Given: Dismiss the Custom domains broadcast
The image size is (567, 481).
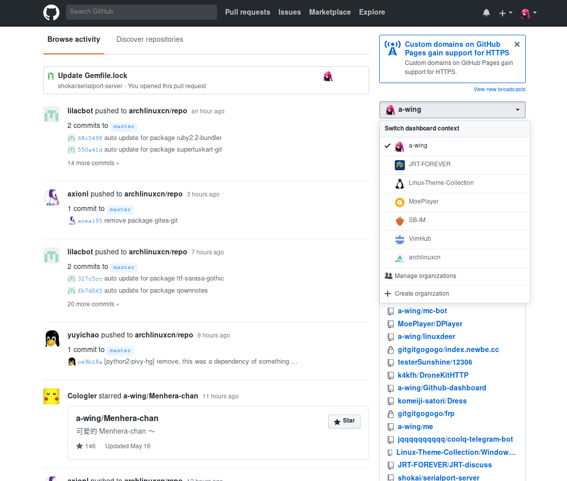Looking at the screenshot, I should coord(517,44).
